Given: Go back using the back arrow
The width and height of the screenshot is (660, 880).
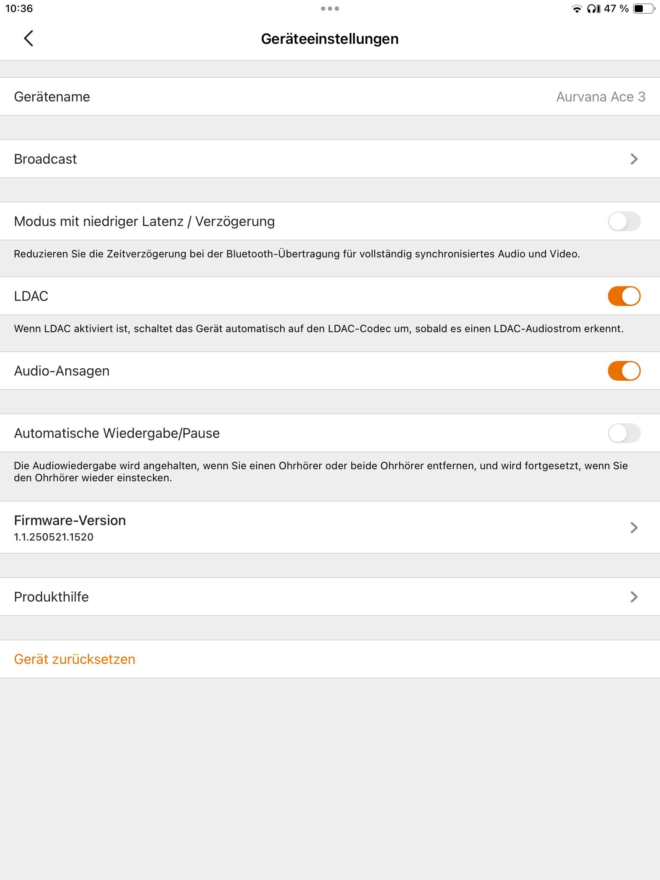Looking at the screenshot, I should click(x=28, y=39).
